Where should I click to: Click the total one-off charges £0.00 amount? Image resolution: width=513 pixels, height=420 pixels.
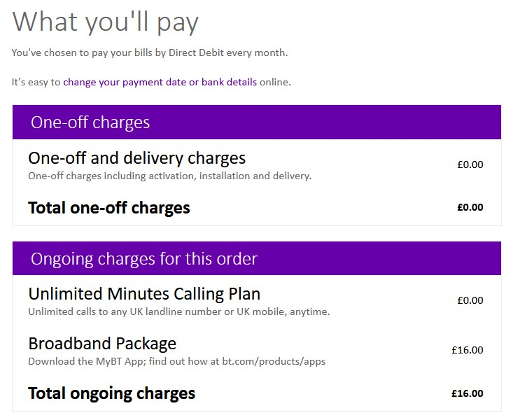pyautogui.click(x=470, y=207)
